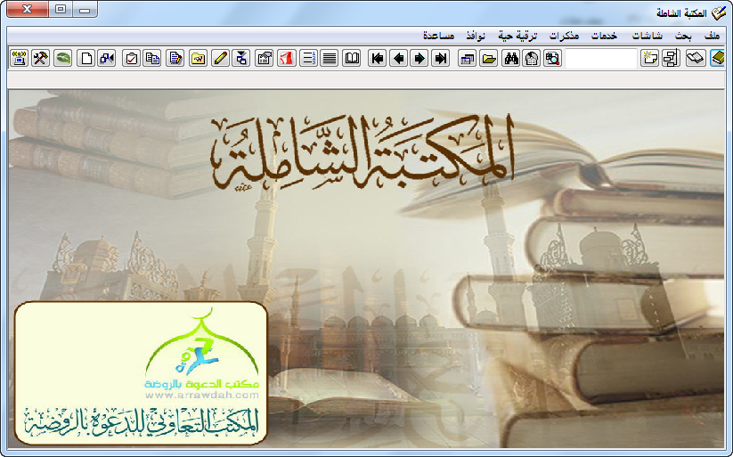Click the justified text lines icon
The height and width of the screenshot is (457, 733).
click(330, 59)
